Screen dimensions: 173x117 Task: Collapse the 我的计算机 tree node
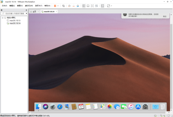click(3, 18)
